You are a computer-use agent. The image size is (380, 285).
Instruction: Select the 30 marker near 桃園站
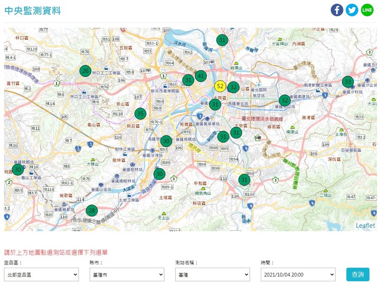coord(18,169)
